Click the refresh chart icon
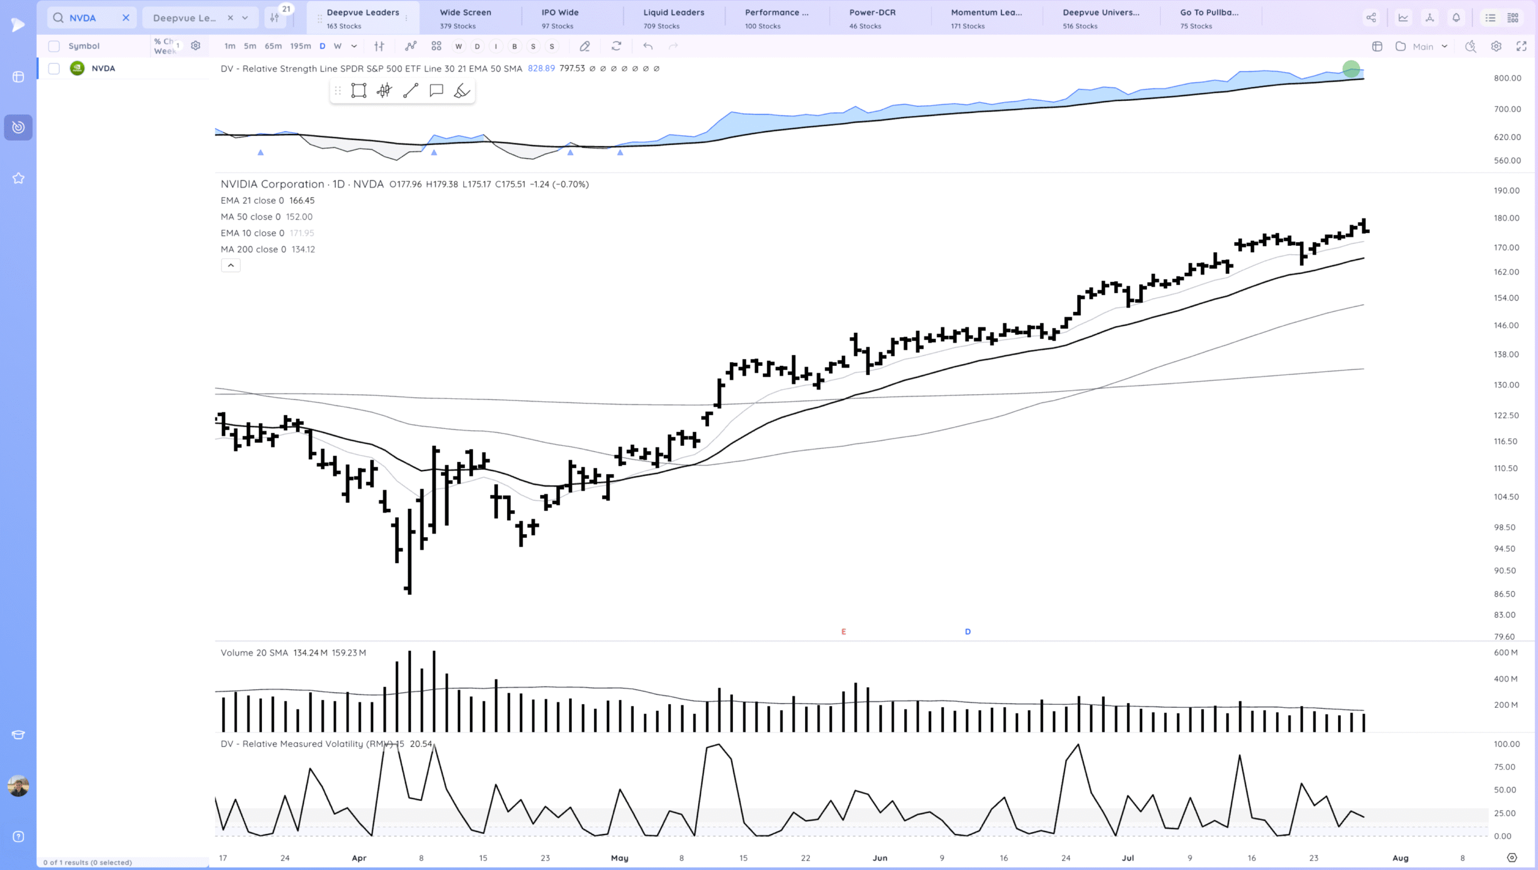 click(616, 46)
